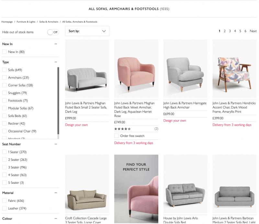
Task: Filter material by Leather (374)
Action: click(x=5, y=208)
